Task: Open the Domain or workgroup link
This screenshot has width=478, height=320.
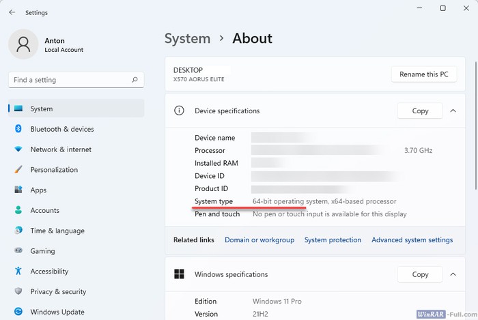Action: [x=259, y=240]
